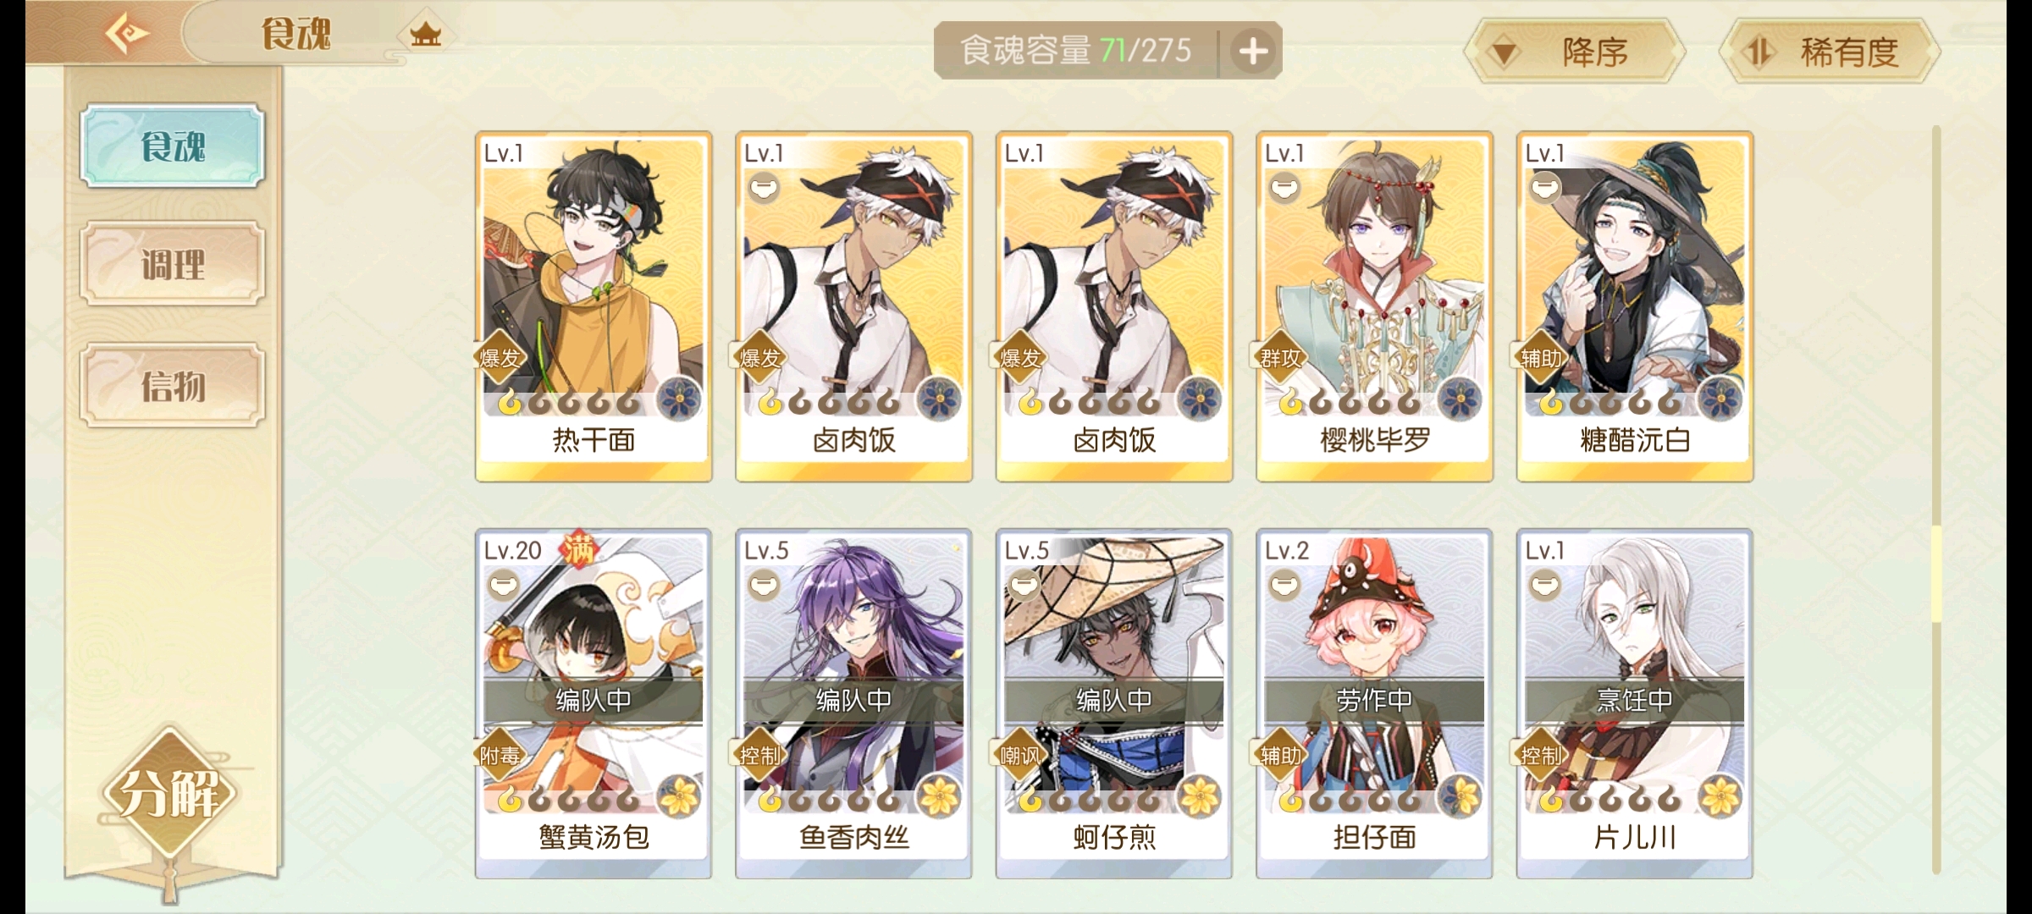Click the yellow flower badge on 蟹黄汤包
Screen dimensions: 2032x914
(679, 796)
